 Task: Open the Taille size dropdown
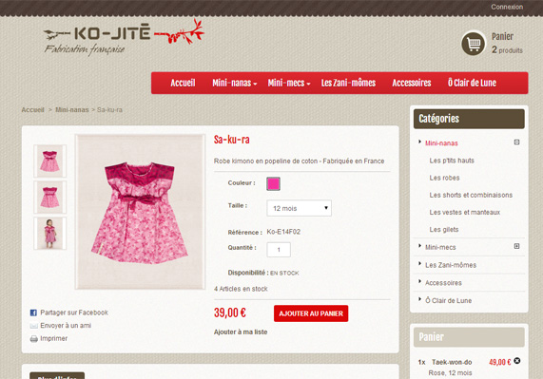(x=299, y=208)
